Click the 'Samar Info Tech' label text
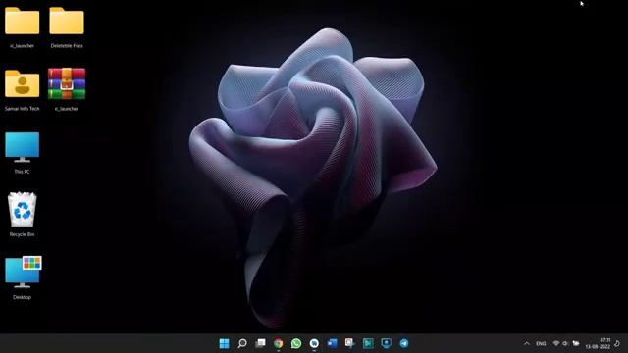Screen dimensions: 628x353 [22, 109]
